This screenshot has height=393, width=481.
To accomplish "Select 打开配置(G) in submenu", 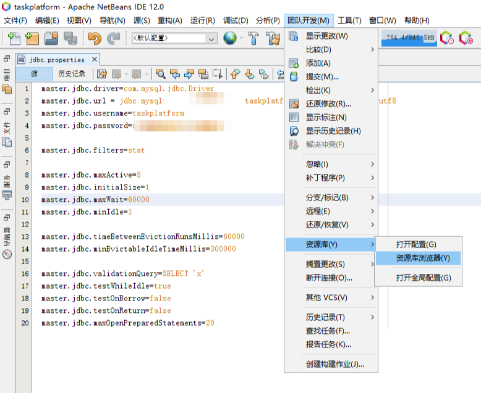I will [x=418, y=244].
